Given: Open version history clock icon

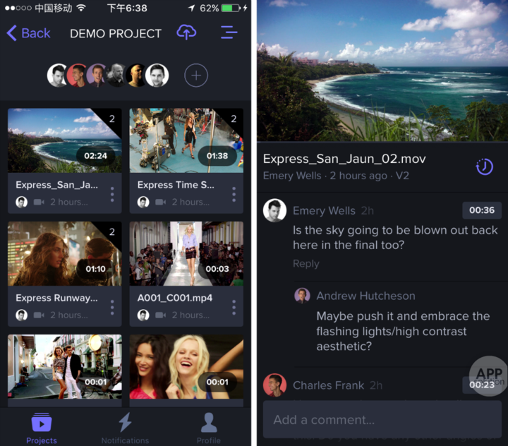Looking at the screenshot, I should pyautogui.click(x=484, y=167).
